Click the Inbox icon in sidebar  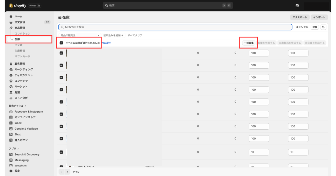[11, 123]
